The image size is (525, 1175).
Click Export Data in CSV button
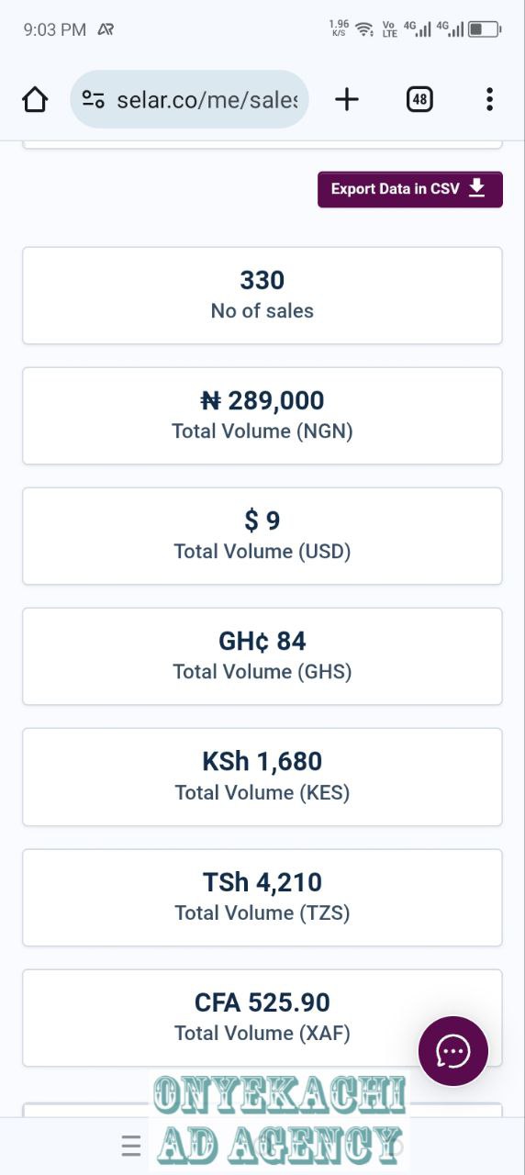tap(410, 189)
